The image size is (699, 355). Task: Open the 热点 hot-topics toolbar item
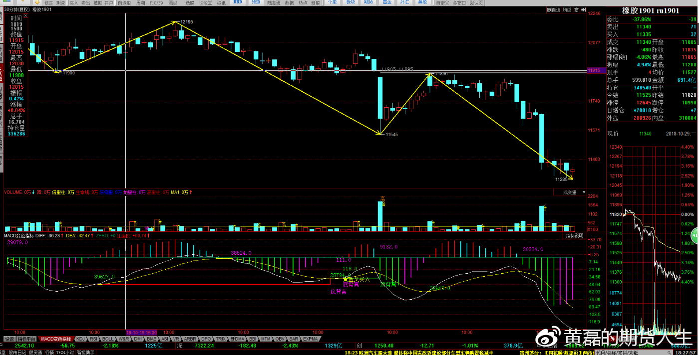tap(303, 2)
